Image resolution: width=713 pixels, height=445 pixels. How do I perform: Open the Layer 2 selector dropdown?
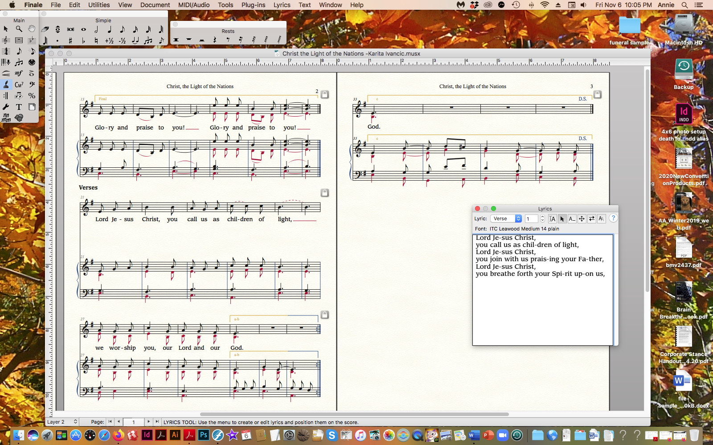(x=62, y=422)
